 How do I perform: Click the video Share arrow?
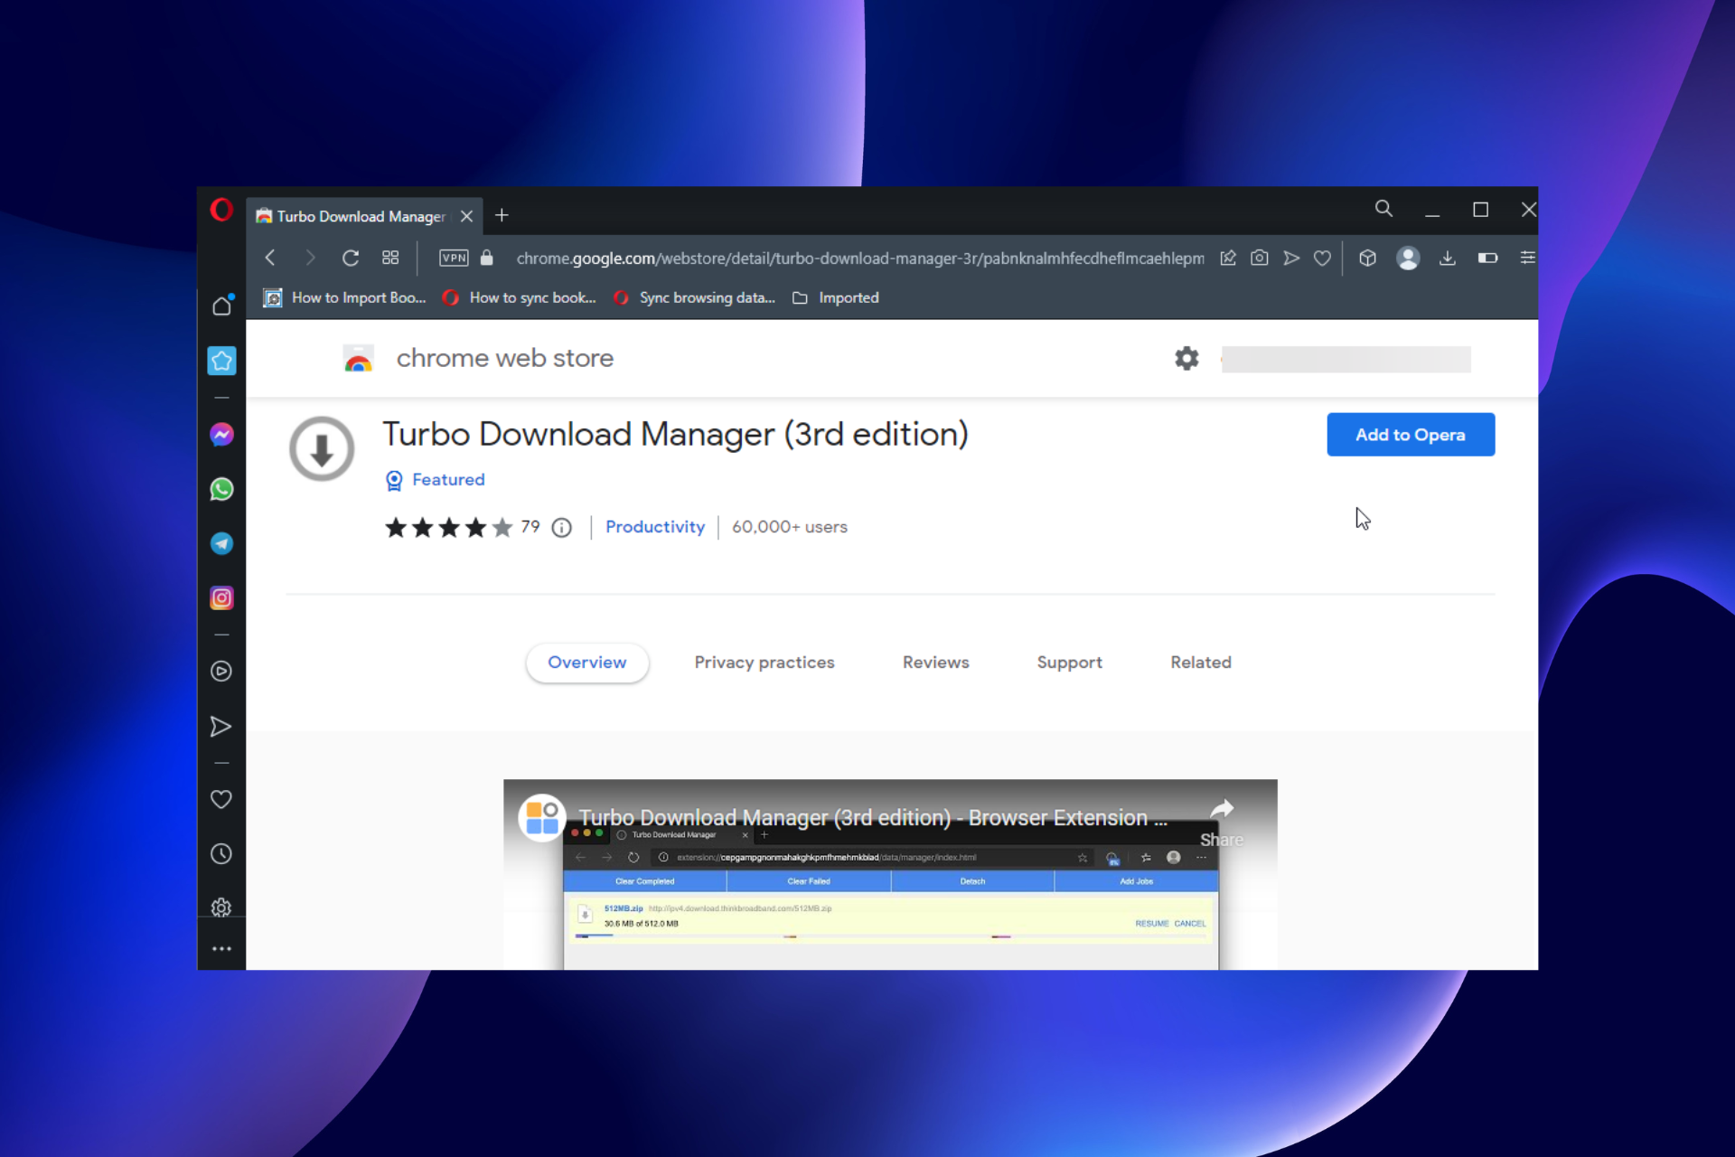coord(1222,822)
